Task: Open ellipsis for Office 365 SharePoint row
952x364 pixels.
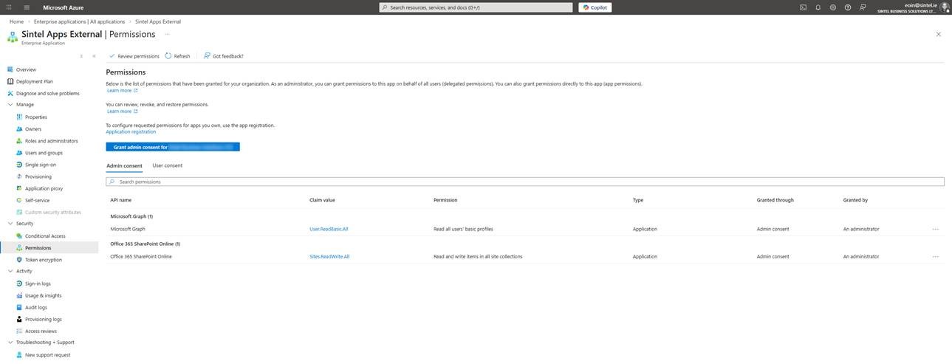Action: tap(936, 256)
